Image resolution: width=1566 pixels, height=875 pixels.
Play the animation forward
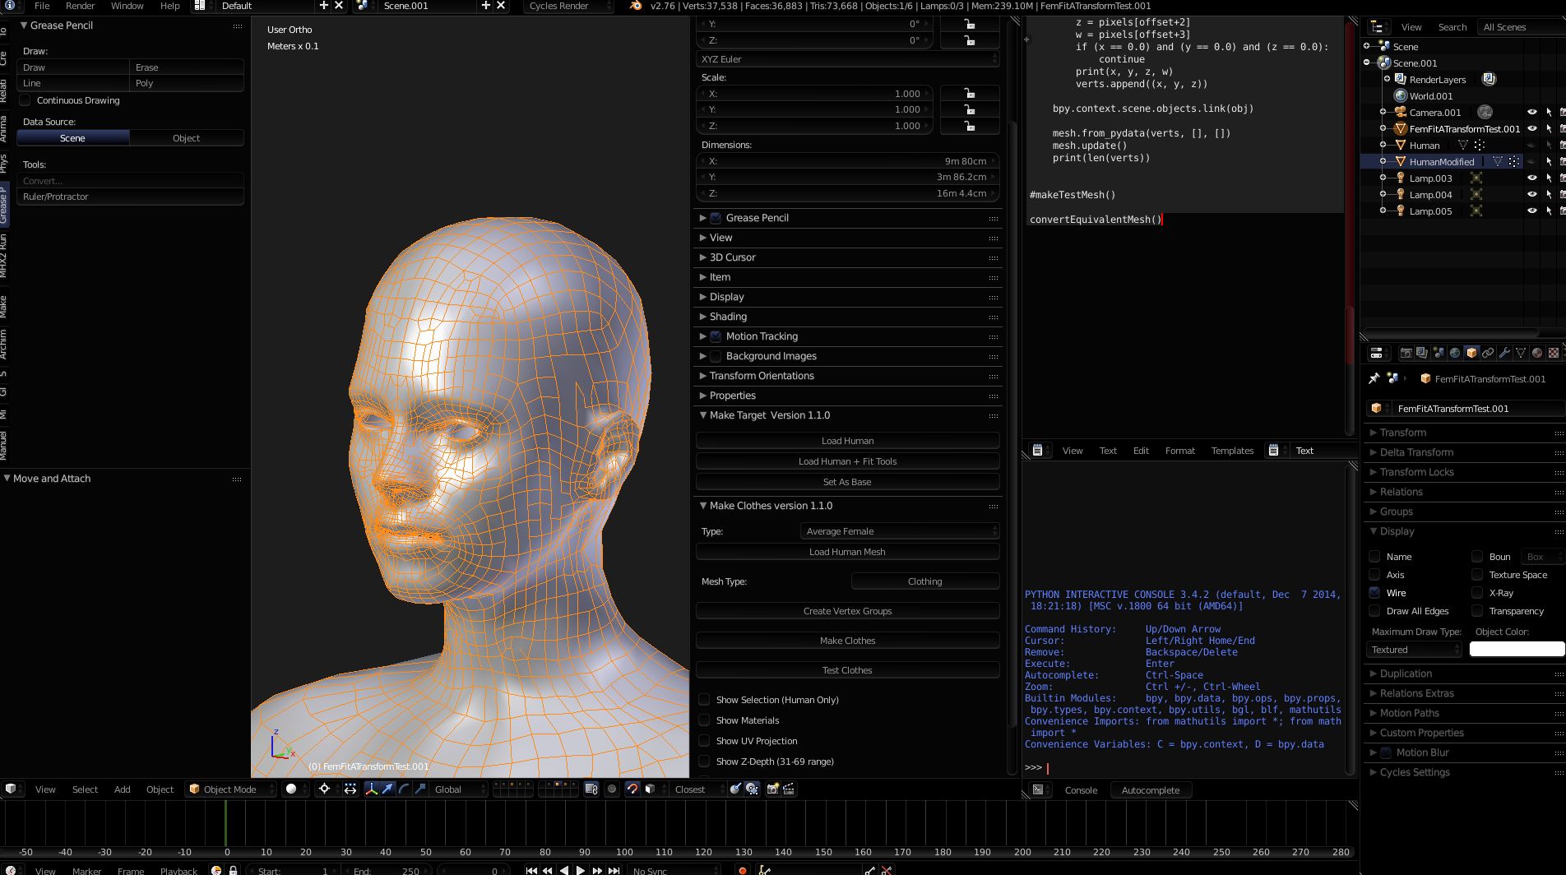tap(581, 870)
